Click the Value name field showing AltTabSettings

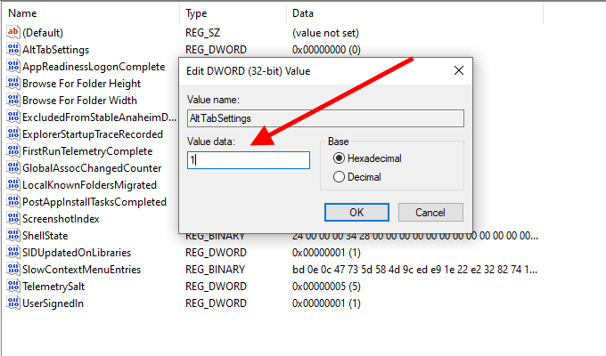(325, 118)
